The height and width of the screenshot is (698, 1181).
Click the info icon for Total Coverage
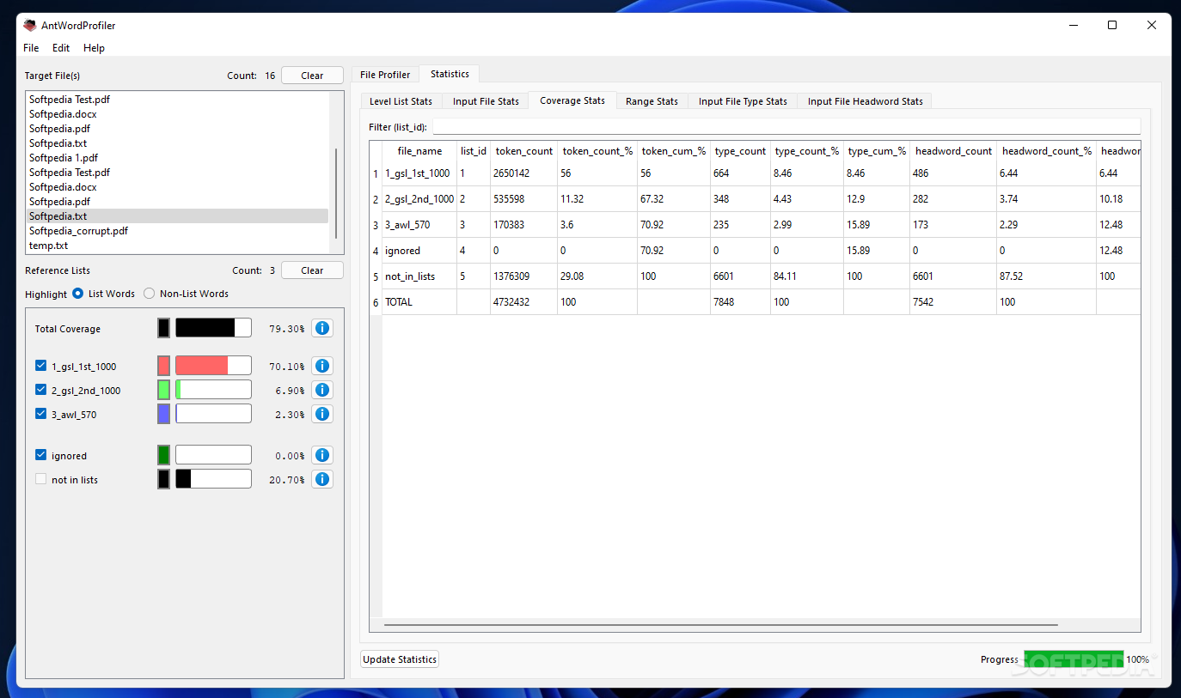(322, 328)
